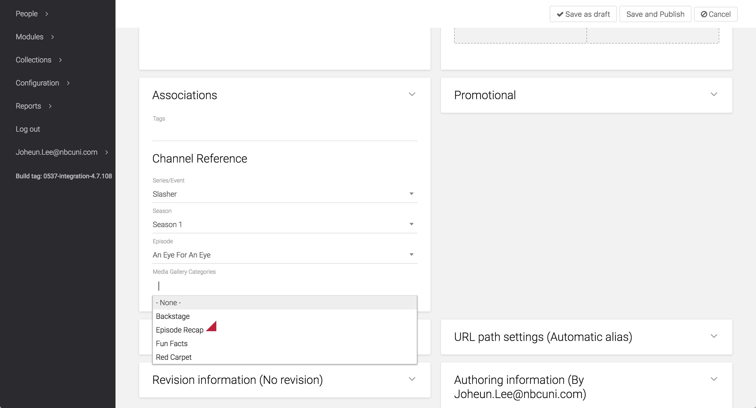The height and width of the screenshot is (408, 756).
Task: Expand the Modules menu chevron
Action: (52, 37)
